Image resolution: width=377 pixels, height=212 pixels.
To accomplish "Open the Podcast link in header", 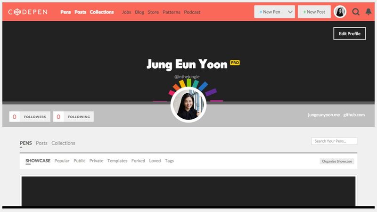I will click(192, 12).
